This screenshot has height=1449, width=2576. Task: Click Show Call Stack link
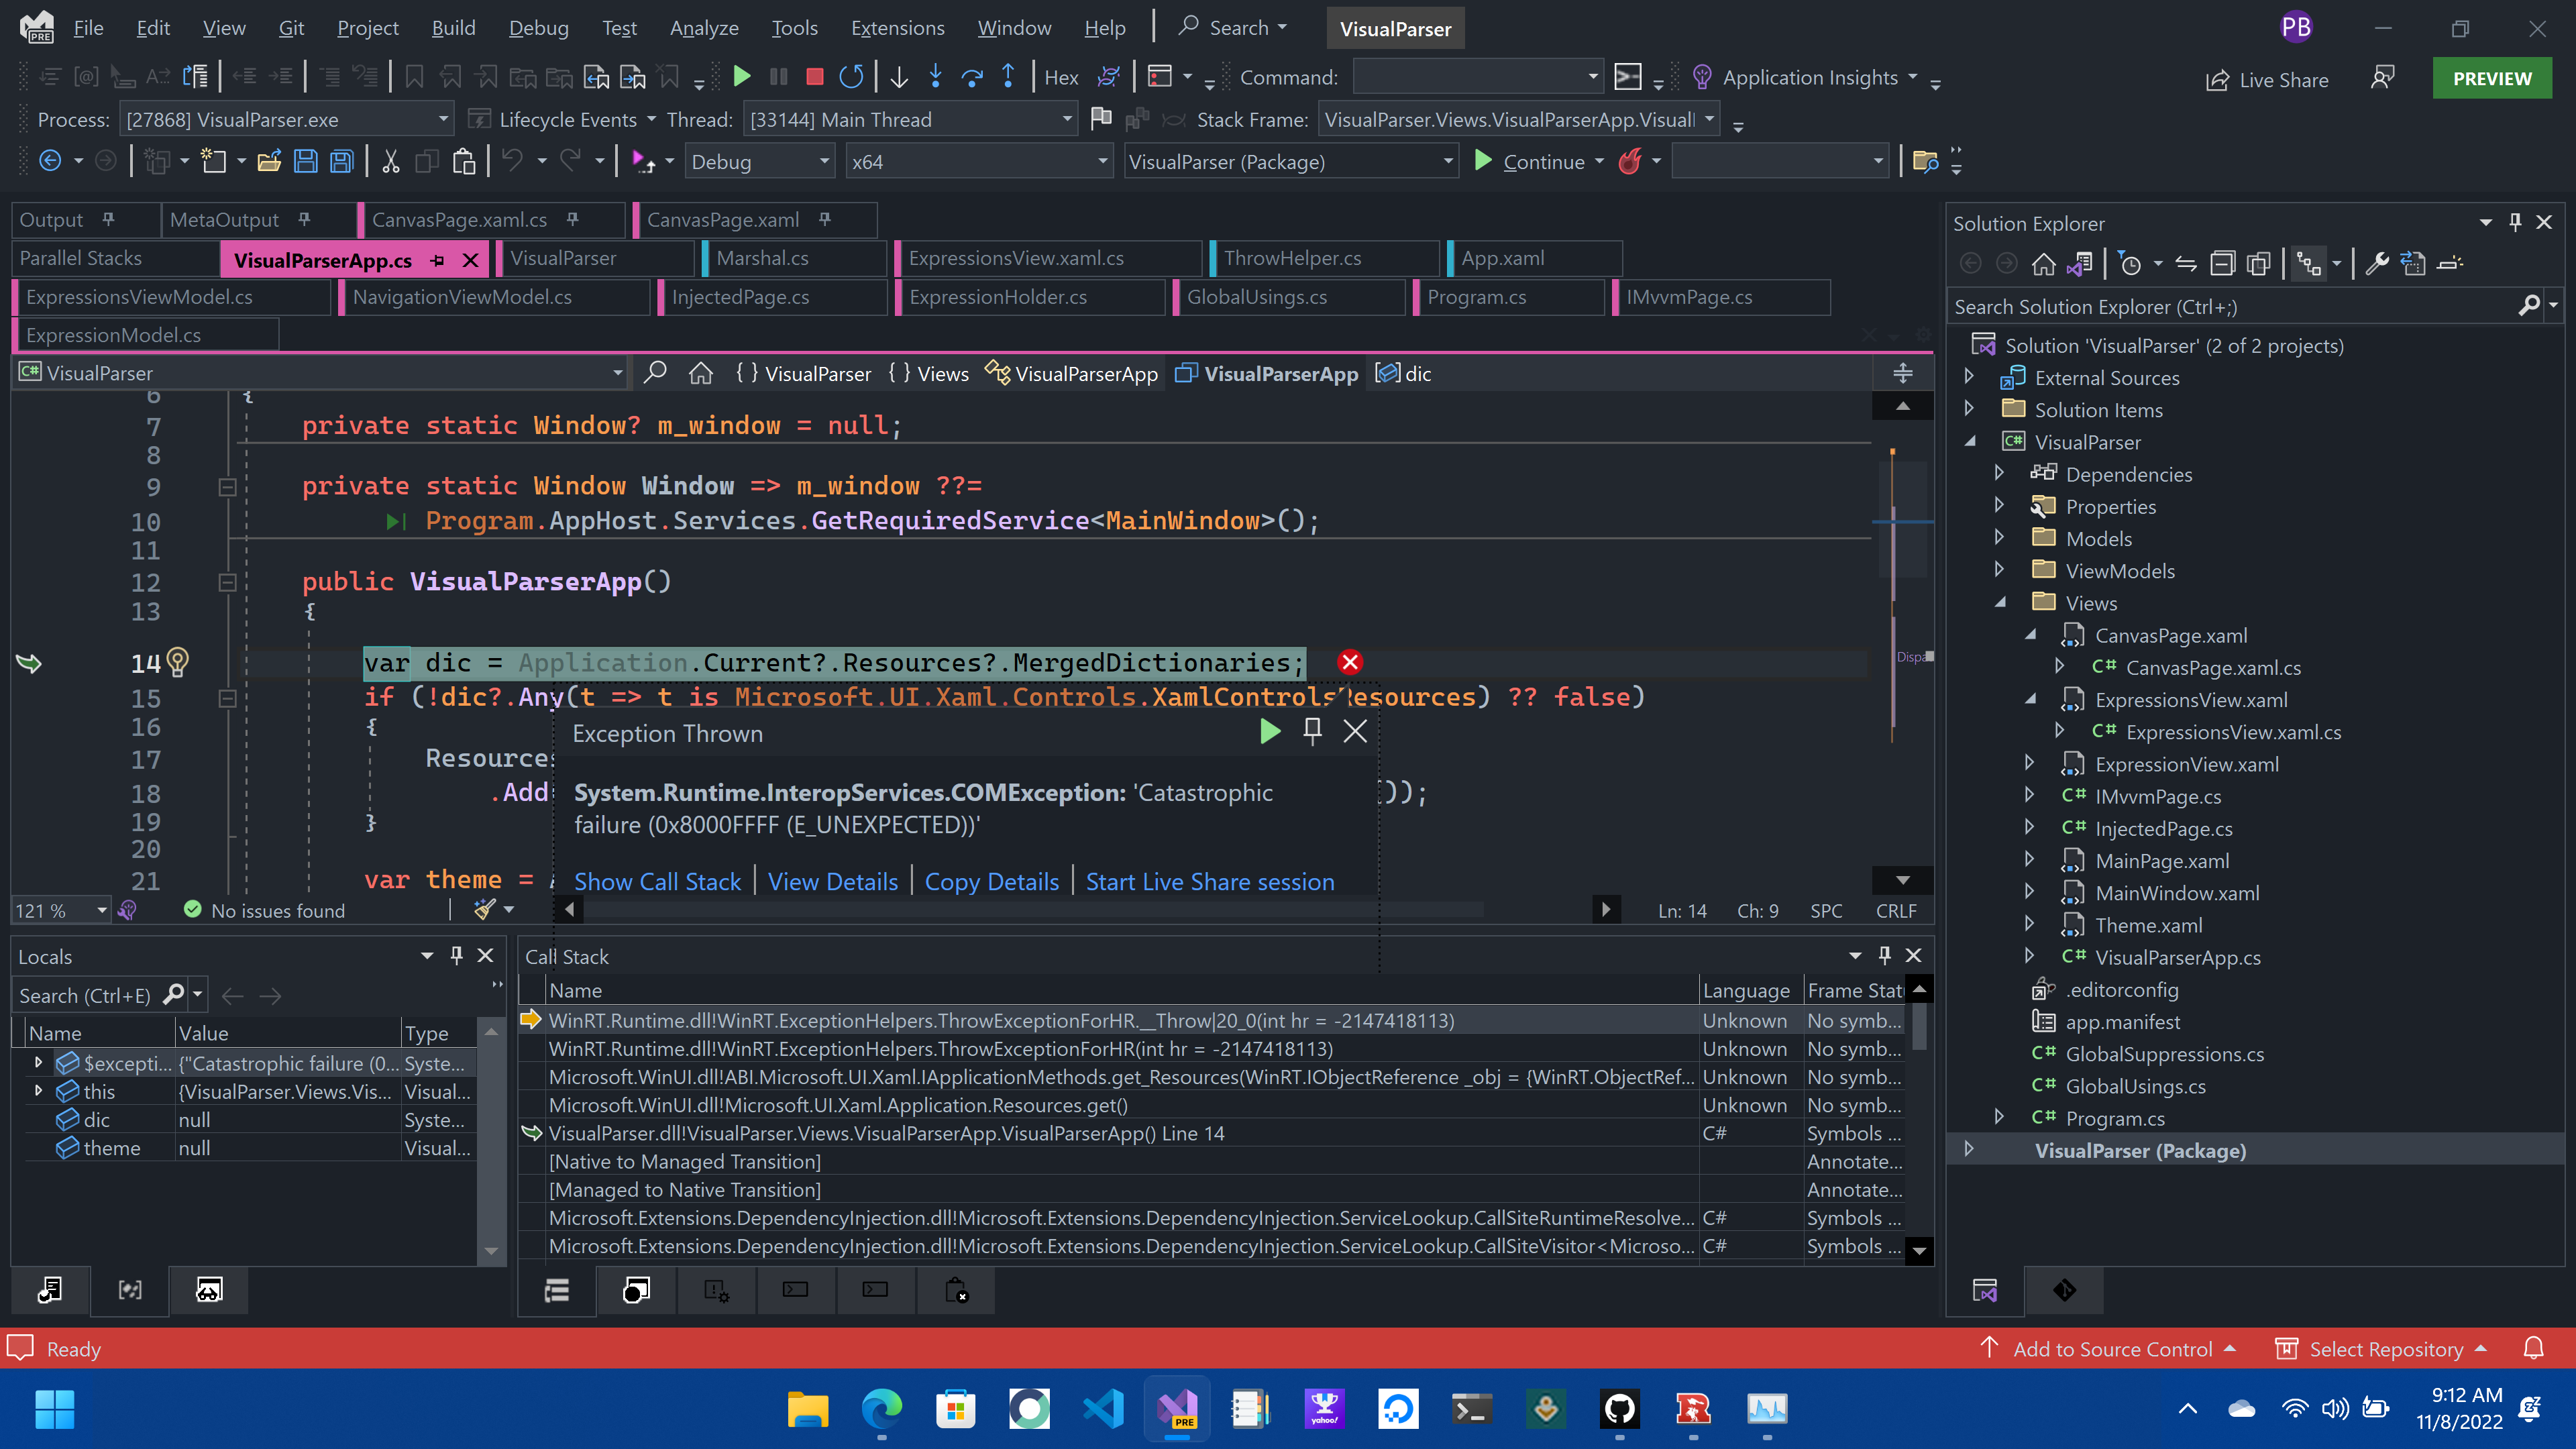click(657, 881)
